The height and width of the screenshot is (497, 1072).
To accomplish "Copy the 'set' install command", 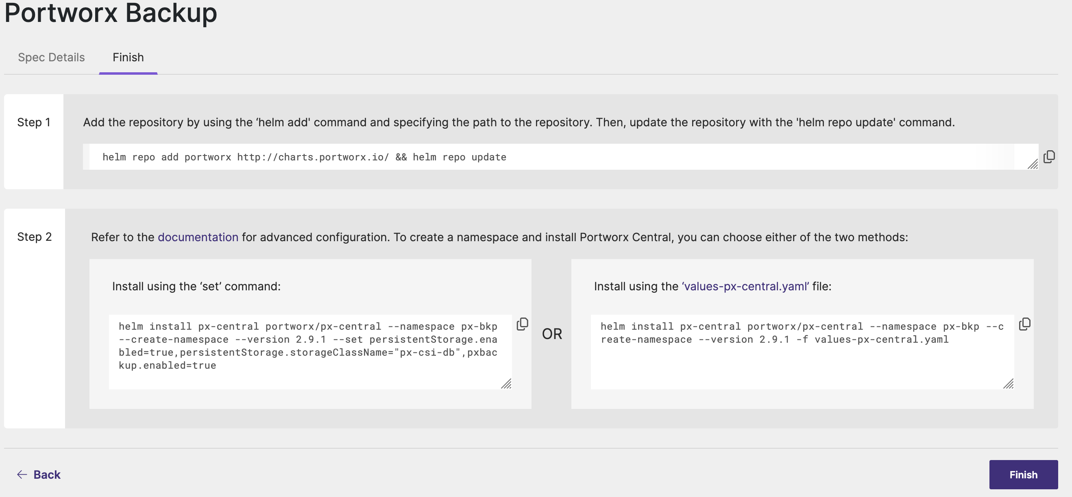I will pos(522,324).
